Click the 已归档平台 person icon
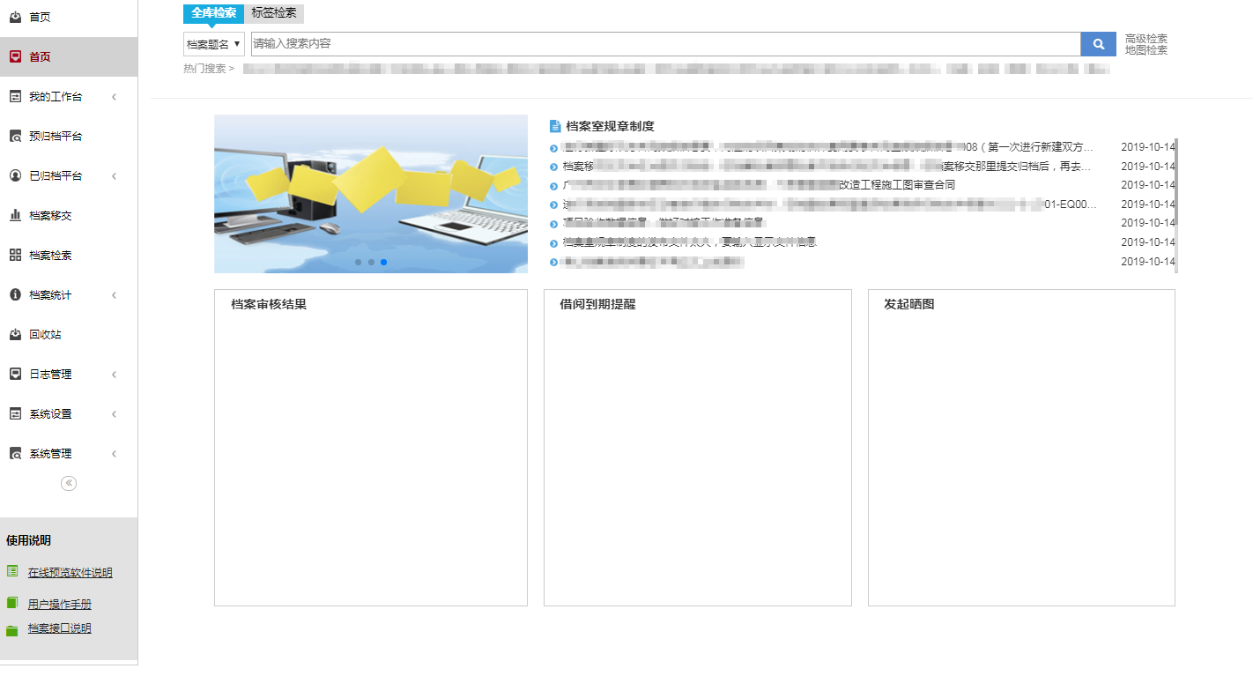1253x691 pixels. click(x=15, y=176)
